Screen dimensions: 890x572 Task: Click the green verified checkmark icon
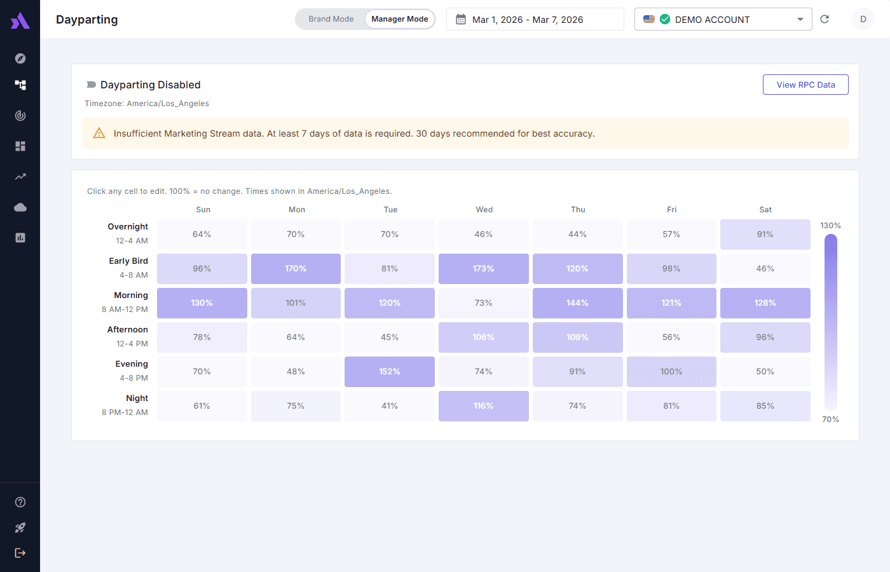coord(665,19)
